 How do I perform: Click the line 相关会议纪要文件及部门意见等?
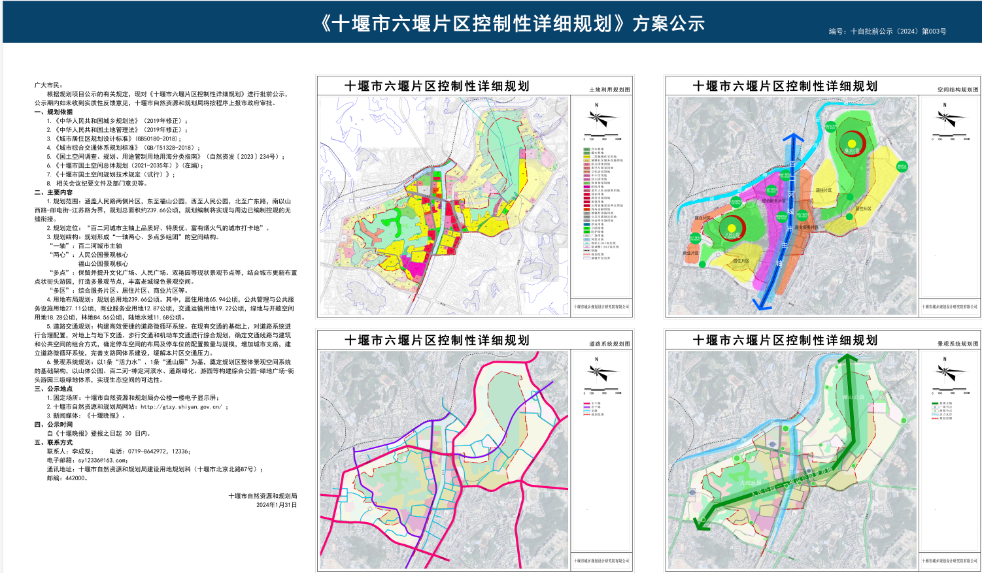(x=96, y=184)
